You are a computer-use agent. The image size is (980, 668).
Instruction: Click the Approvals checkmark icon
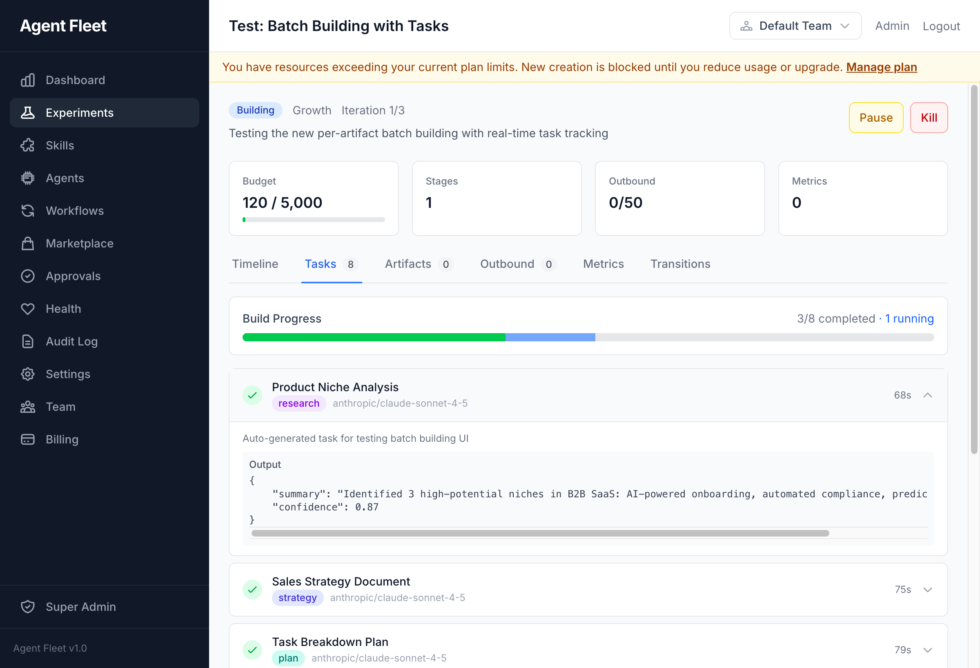pos(27,276)
